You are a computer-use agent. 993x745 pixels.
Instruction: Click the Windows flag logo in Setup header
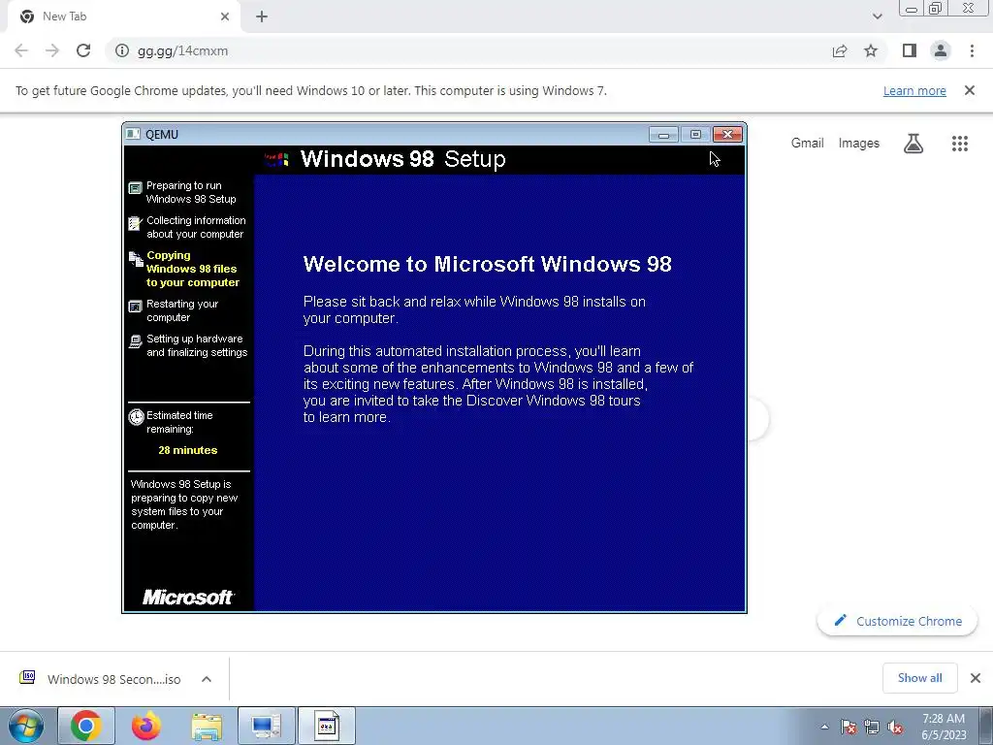pos(277,159)
